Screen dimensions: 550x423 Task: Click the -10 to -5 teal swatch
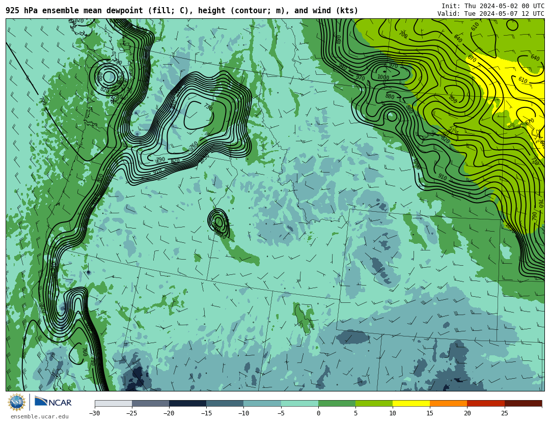click(262, 404)
